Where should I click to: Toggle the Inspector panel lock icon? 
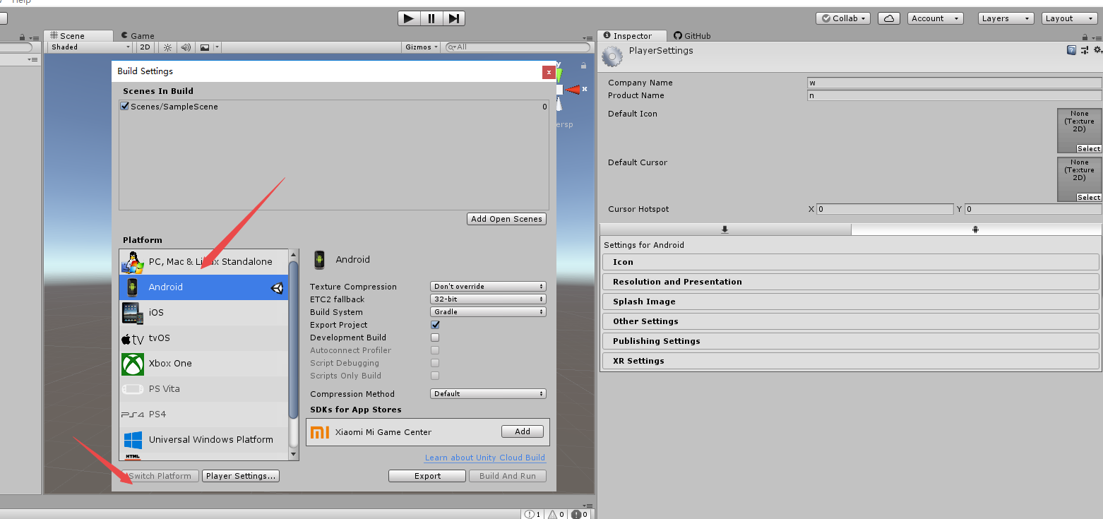click(x=1086, y=36)
